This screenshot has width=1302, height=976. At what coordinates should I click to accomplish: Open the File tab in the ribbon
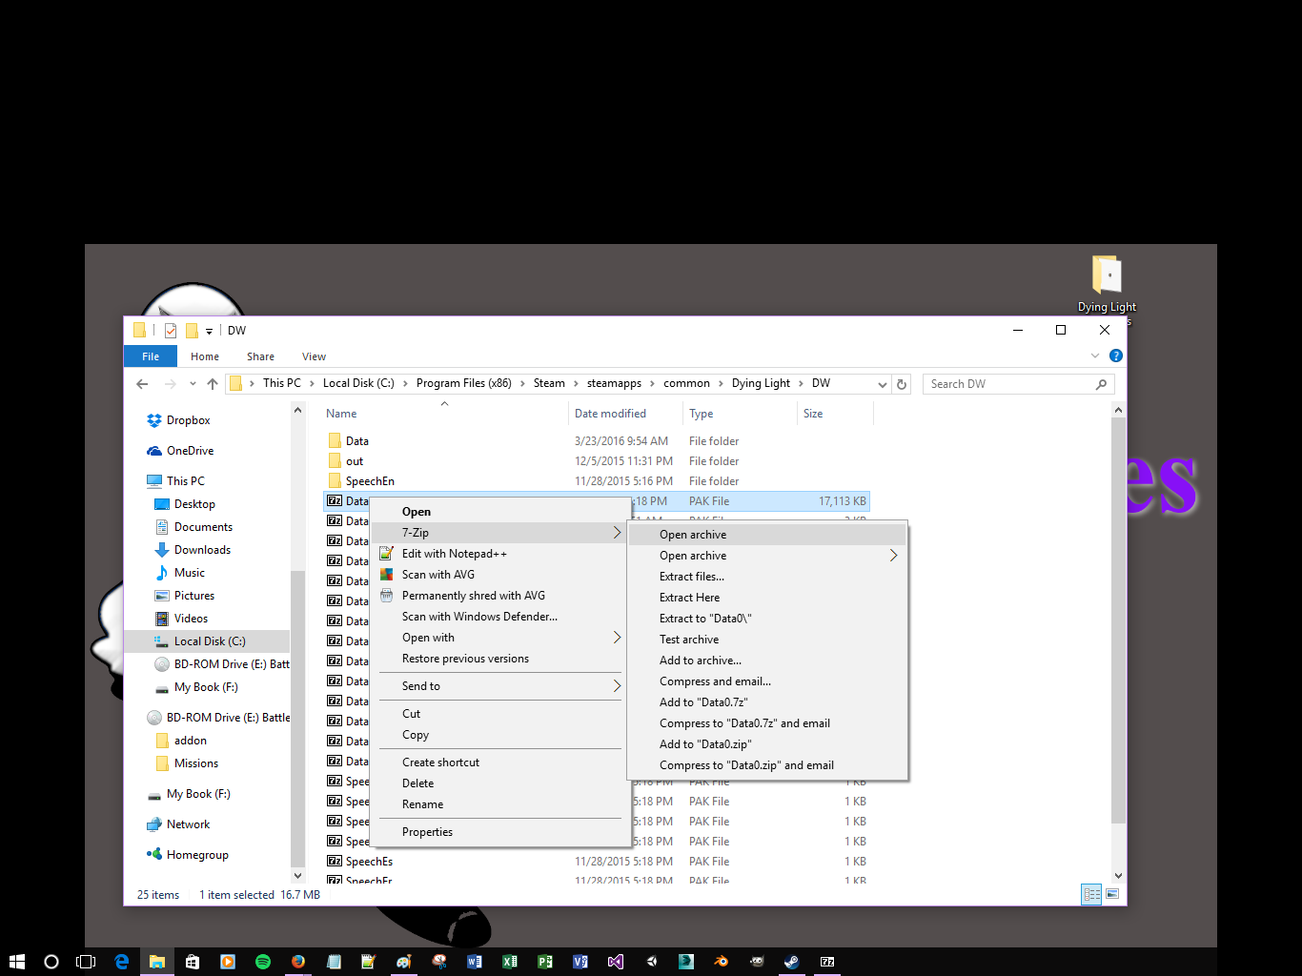151,356
